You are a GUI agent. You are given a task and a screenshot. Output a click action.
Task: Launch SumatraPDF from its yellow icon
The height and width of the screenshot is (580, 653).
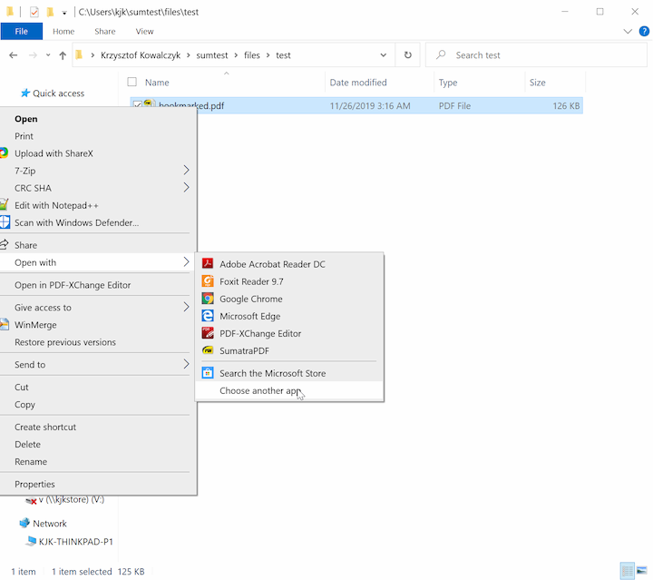207,350
